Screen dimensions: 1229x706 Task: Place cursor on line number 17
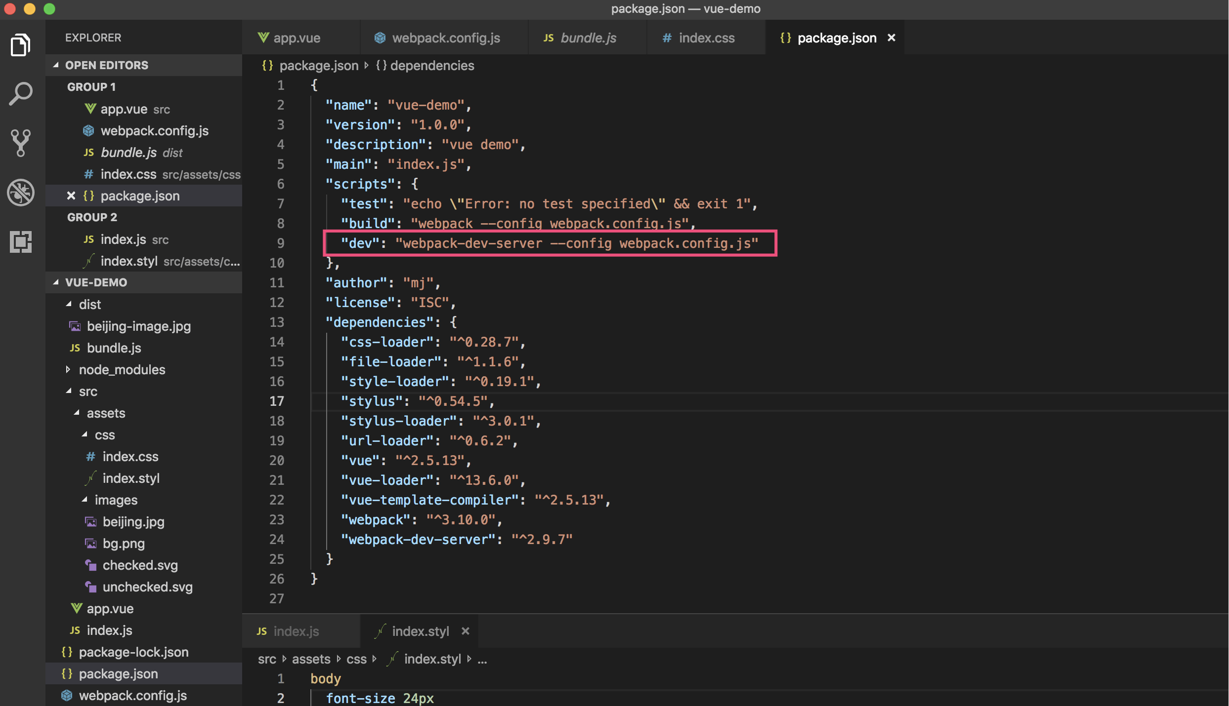tap(277, 401)
